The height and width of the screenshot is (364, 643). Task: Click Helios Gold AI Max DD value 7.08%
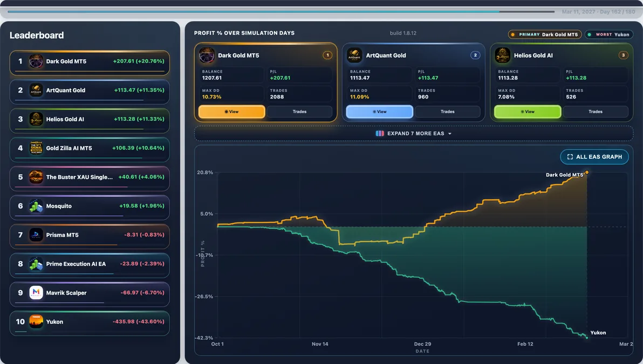pyautogui.click(x=507, y=97)
